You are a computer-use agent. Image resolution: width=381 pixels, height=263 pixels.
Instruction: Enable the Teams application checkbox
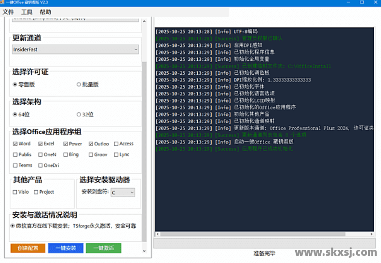click(x=15, y=166)
